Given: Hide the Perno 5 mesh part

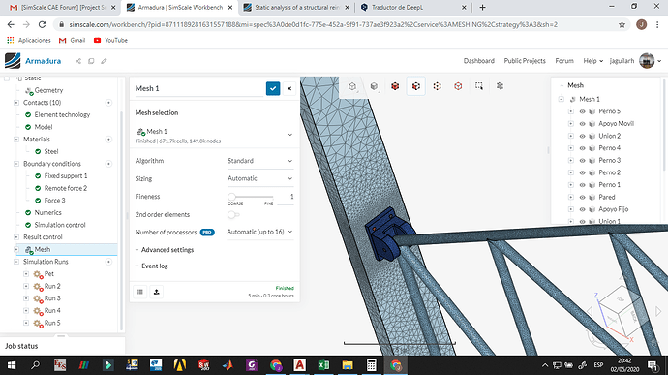Looking at the screenshot, I should [582, 111].
